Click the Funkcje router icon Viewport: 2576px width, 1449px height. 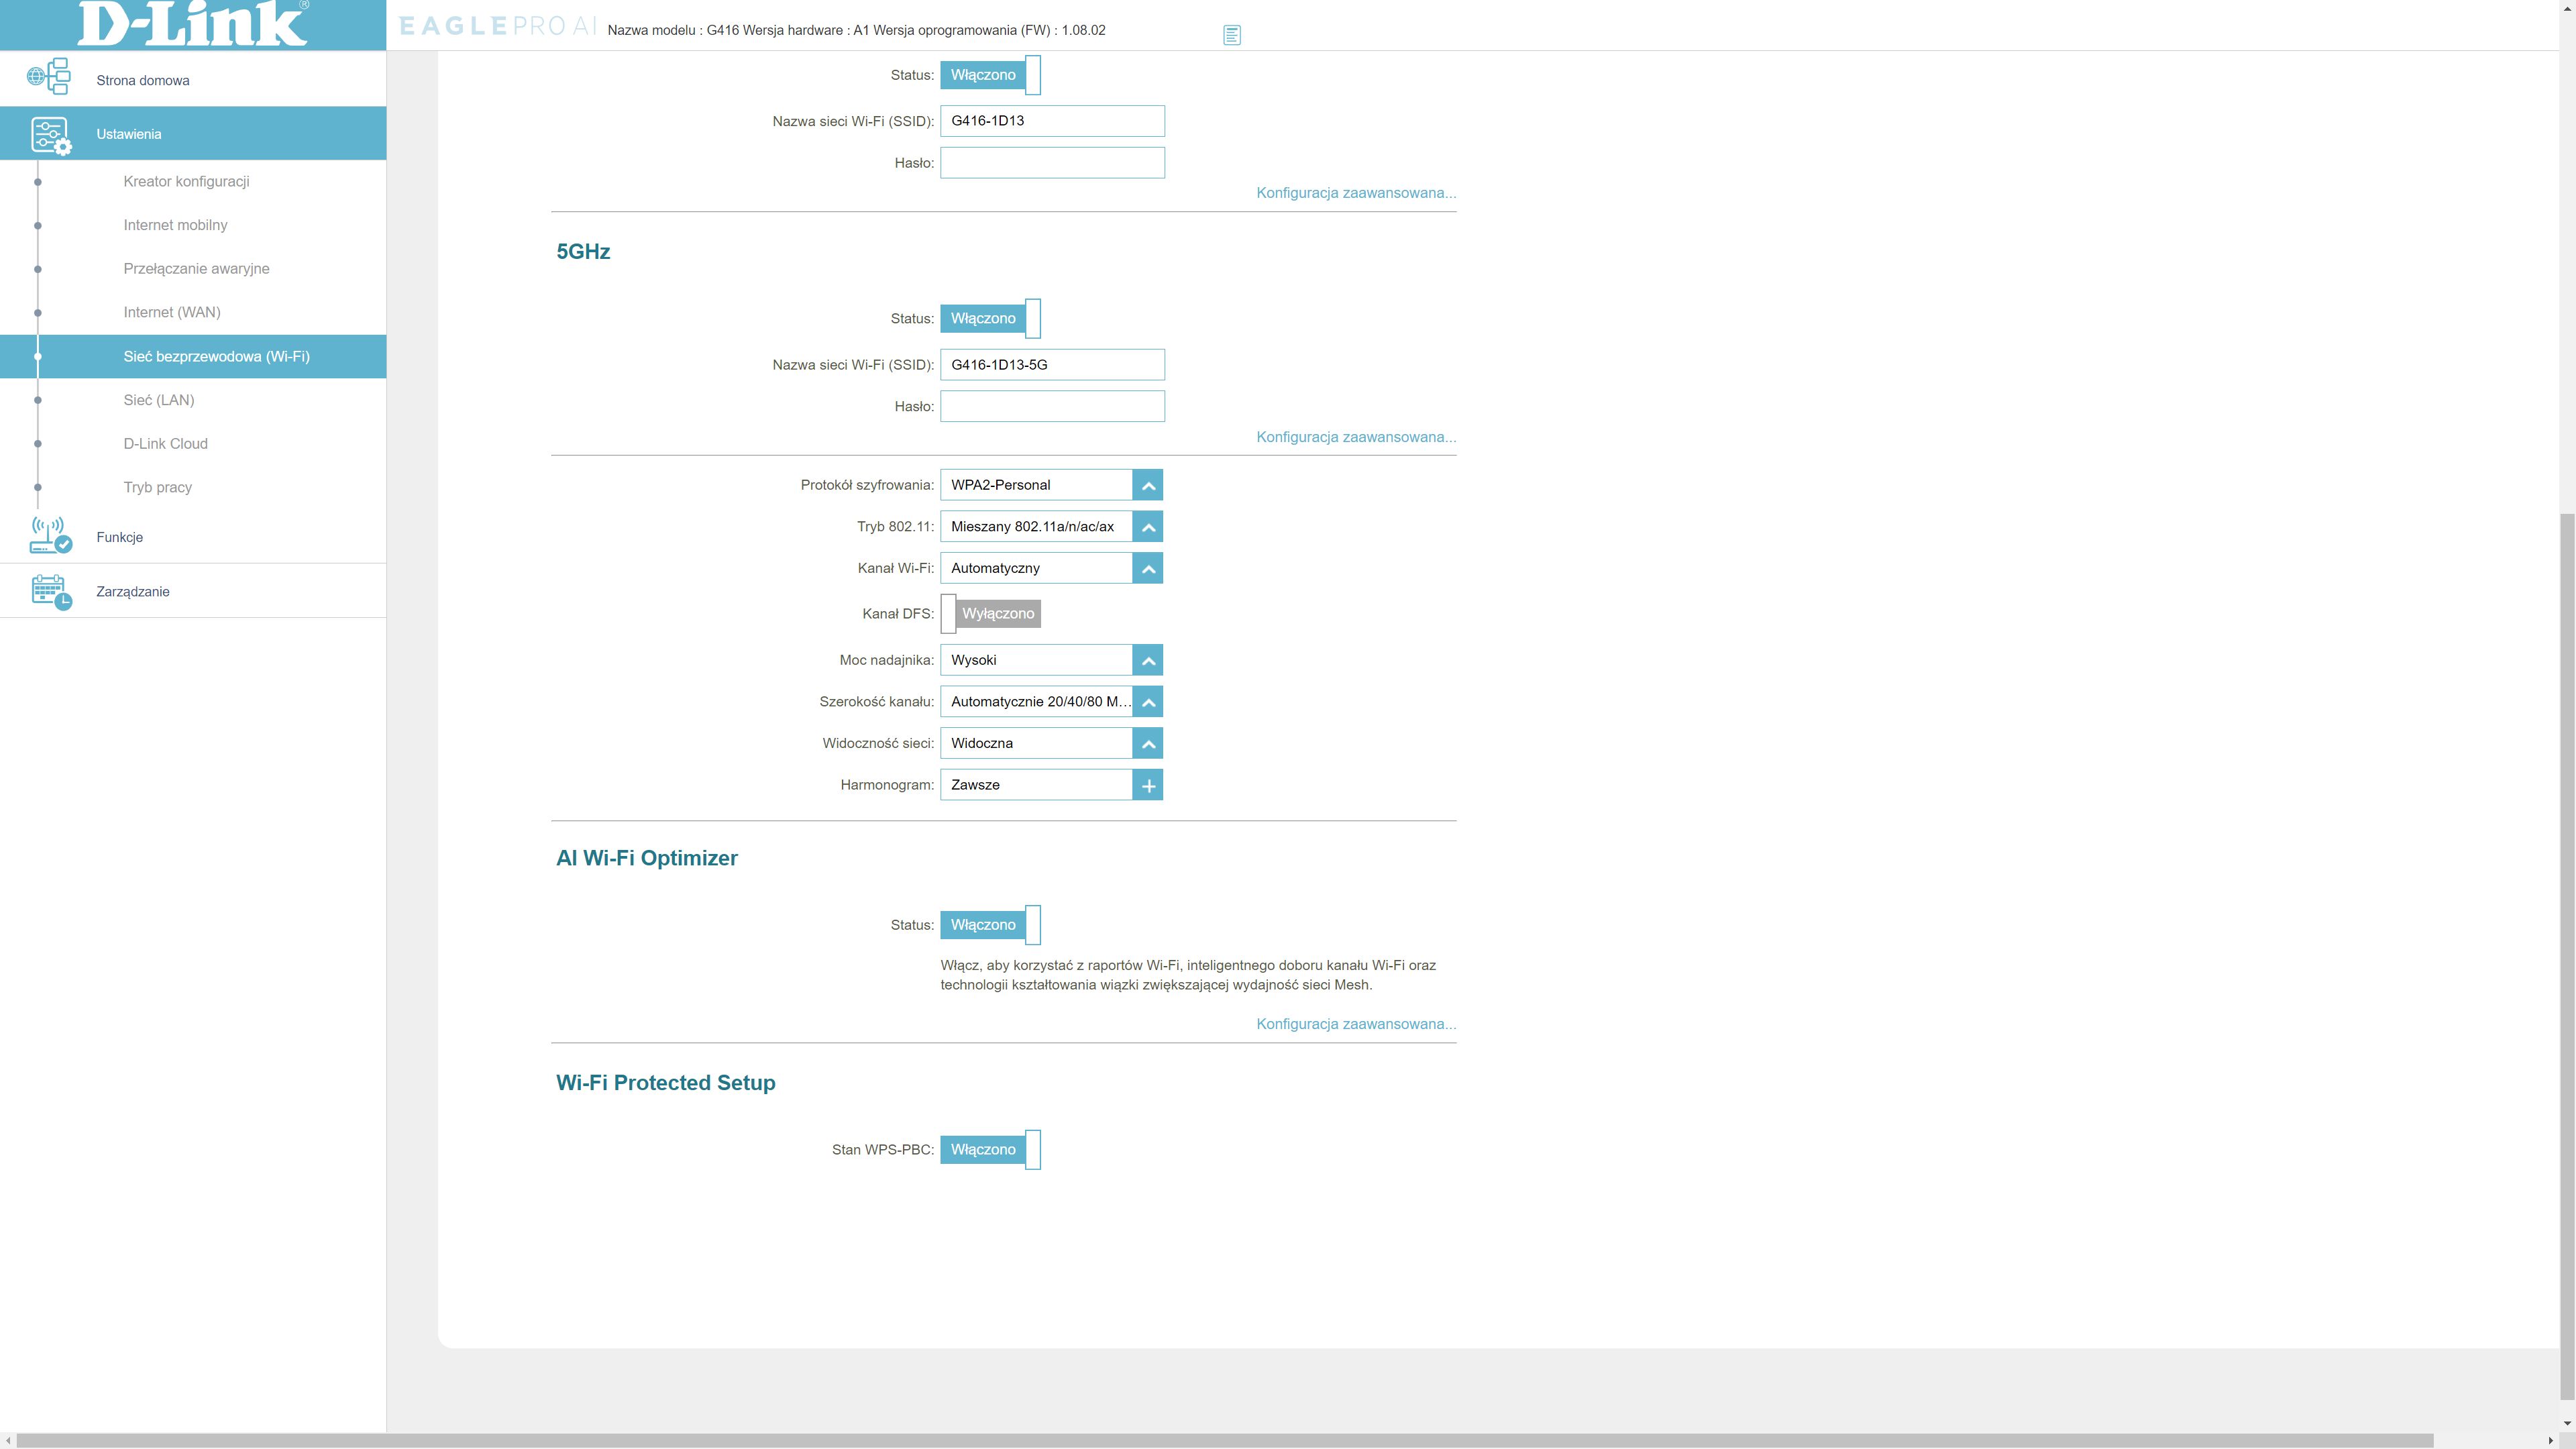click(x=51, y=536)
